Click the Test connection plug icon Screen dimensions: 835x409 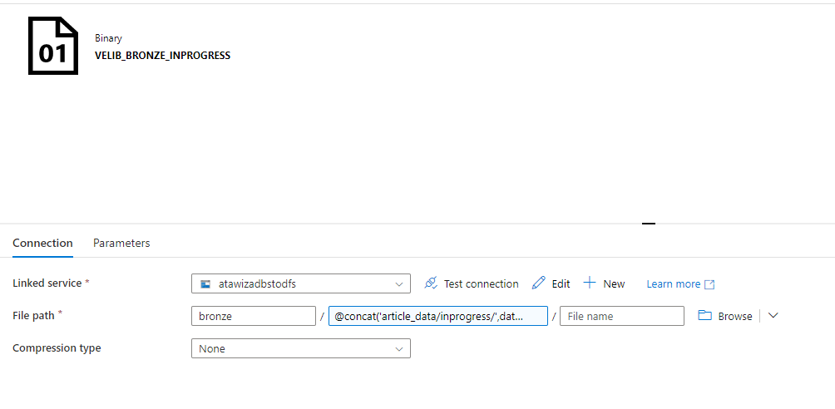[431, 283]
